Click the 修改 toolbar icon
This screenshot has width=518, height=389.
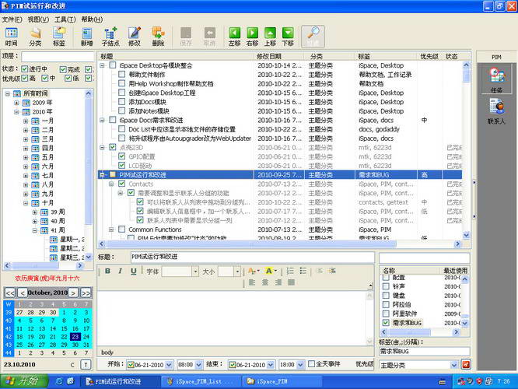pyautogui.click(x=135, y=37)
